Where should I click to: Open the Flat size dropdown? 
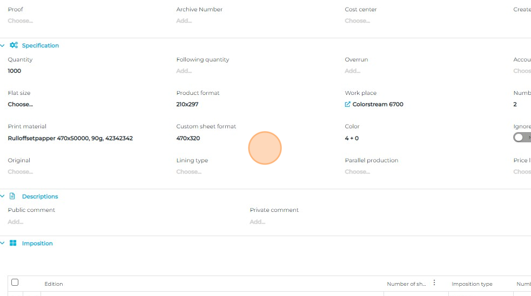[x=20, y=104]
